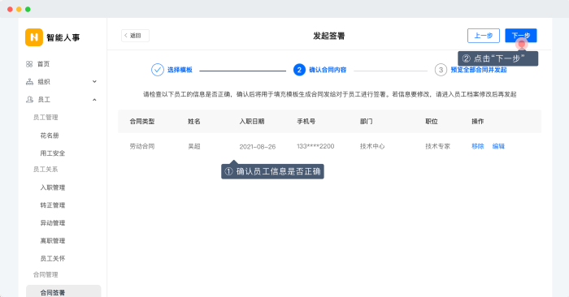The height and width of the screenshot is (297, 569).
Task: Open 花名册 in the sidebar
Action: point(50,136)
